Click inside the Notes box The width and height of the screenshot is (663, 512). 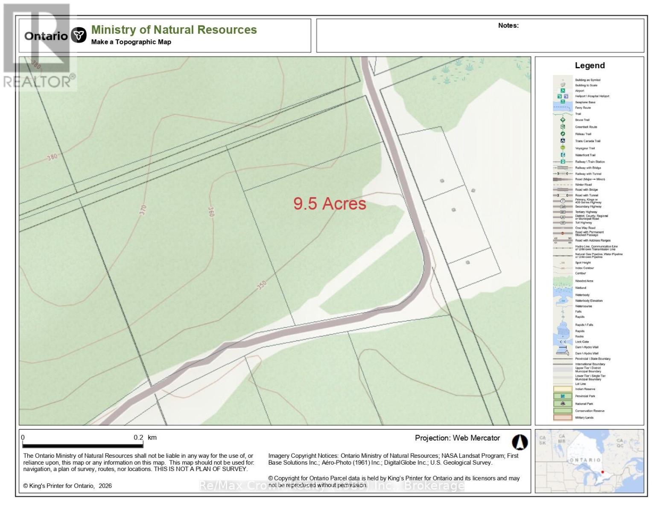(x=480, y=38)
